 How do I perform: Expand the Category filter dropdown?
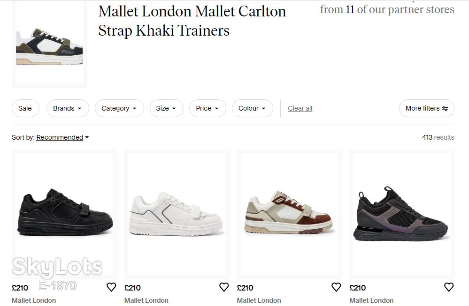(x=119, y=108)
